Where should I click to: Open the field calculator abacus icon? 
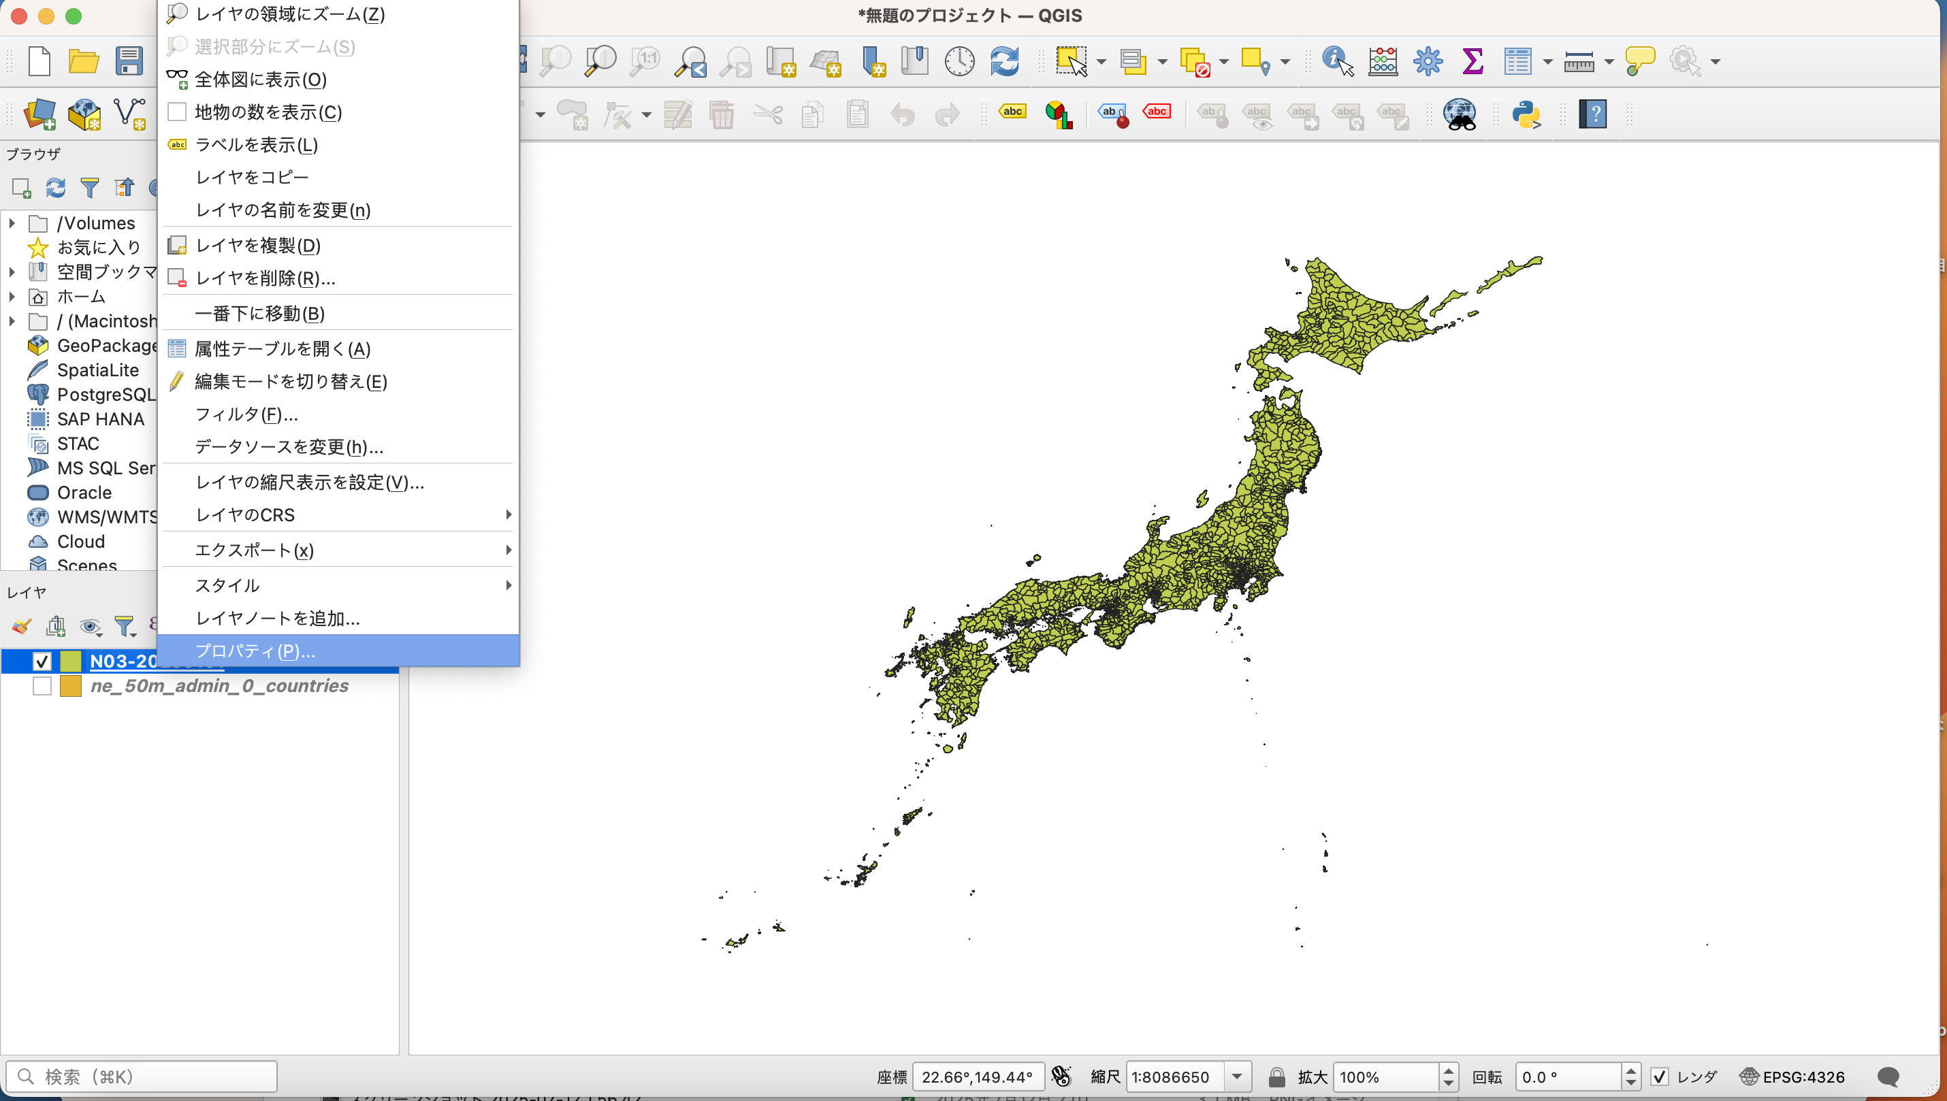1383,61
